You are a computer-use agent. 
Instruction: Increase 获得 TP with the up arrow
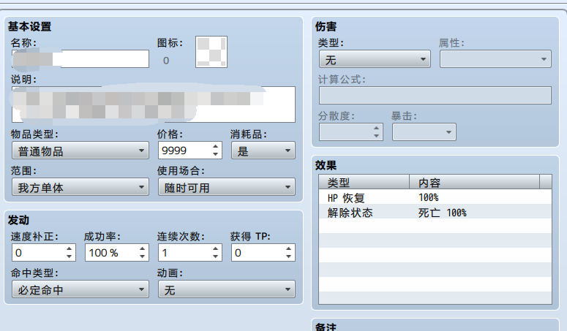[288, 248]
